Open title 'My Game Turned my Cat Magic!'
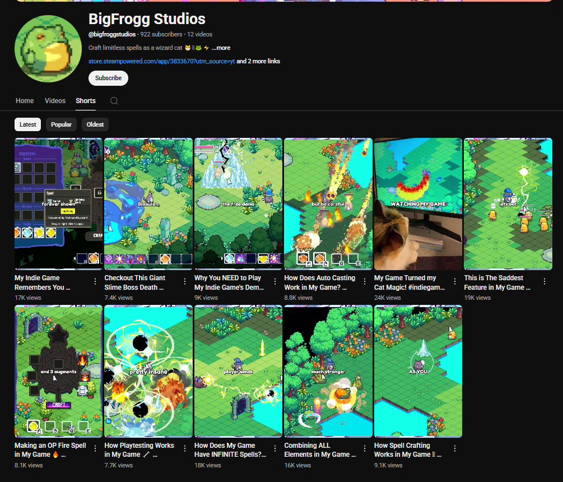This screenshot has height=482, width=563. (x=410, y=282)
